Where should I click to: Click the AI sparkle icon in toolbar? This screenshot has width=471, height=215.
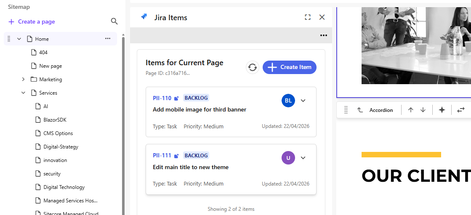coord(442,110)
